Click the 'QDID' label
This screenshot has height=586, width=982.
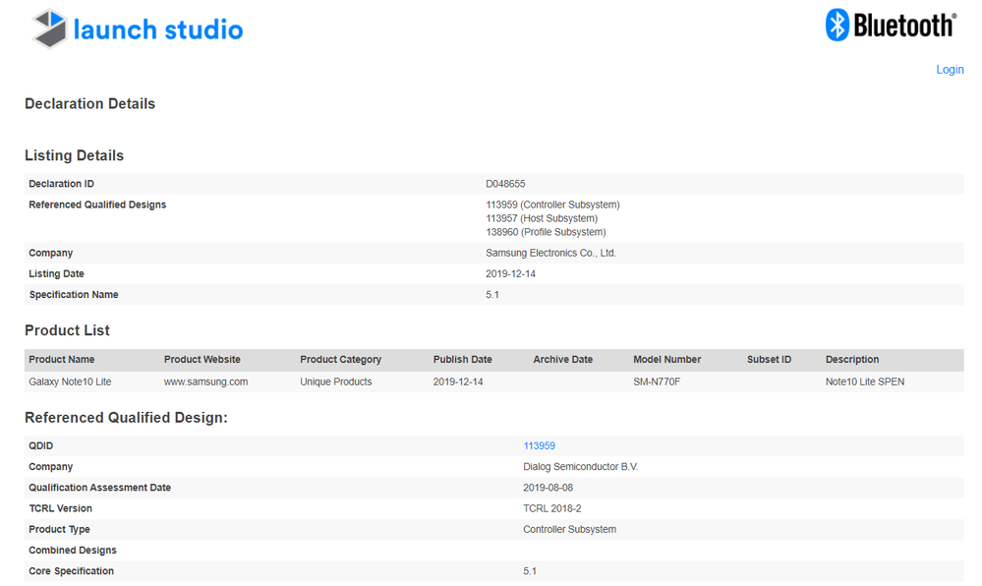point(40,445)
